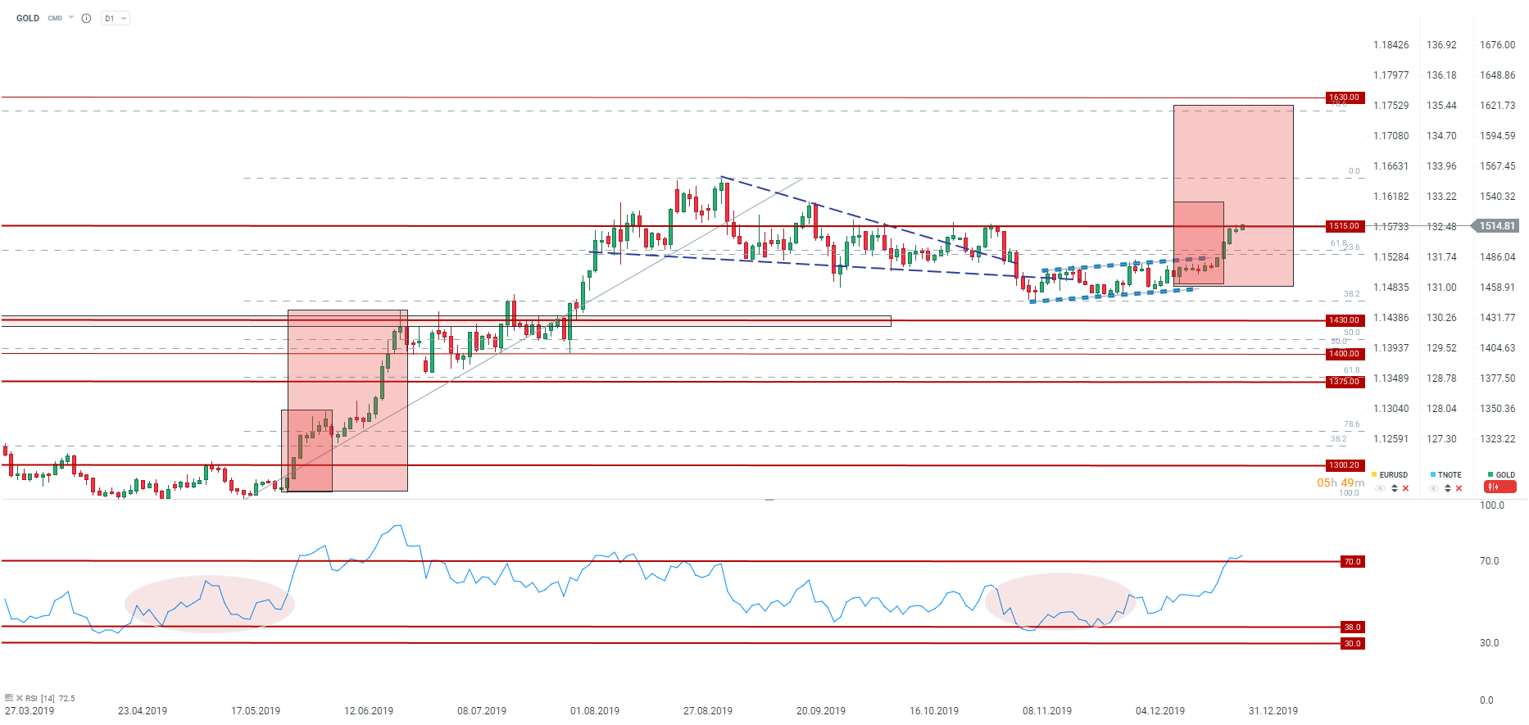Click the GOLD candlestick chart type button
This screenshot has height=725, width=1529.
tap(1500, 487)
